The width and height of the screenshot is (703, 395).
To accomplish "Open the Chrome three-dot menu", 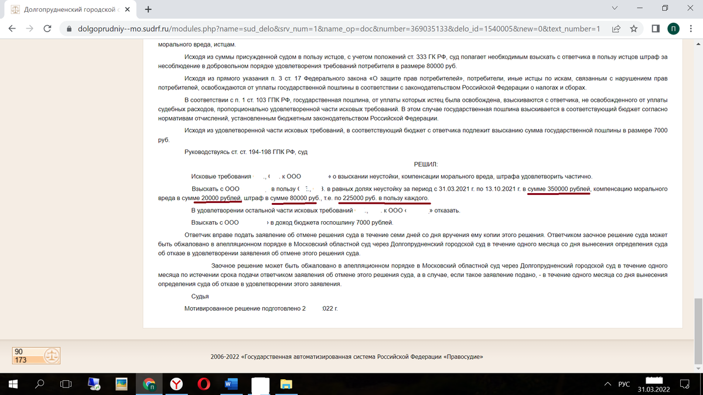I will pos(691,28).
